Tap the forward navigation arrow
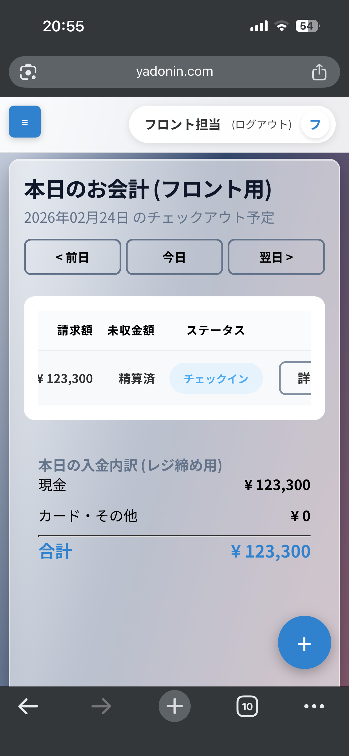Viewport: 349px width, 756px height. [x=101, y=706]
